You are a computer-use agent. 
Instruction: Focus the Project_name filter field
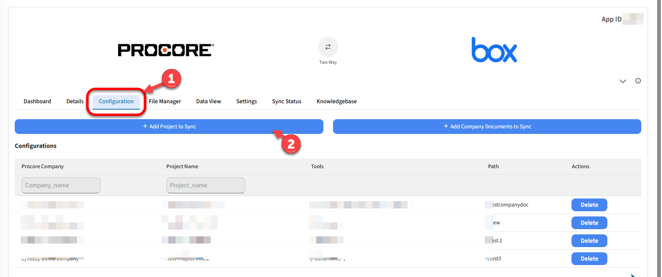205,185
